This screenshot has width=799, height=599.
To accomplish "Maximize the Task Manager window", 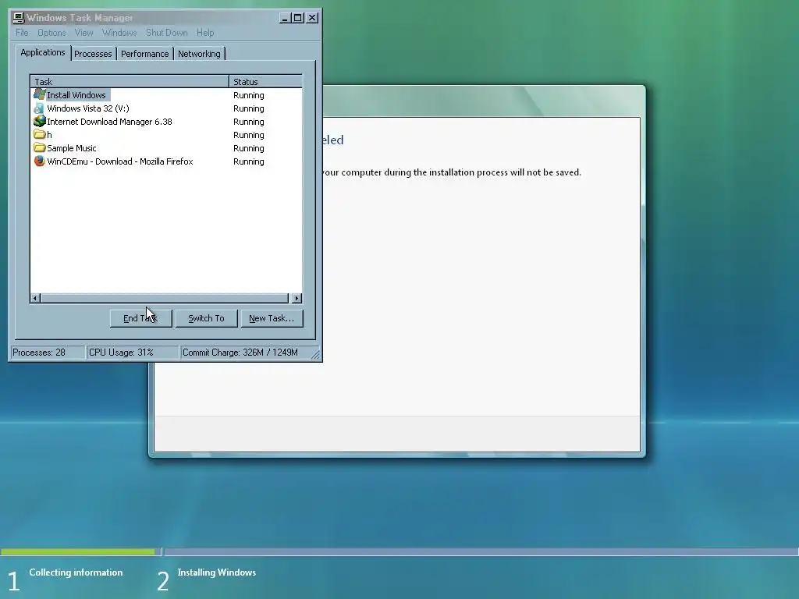I will click(x=297, y=18).
